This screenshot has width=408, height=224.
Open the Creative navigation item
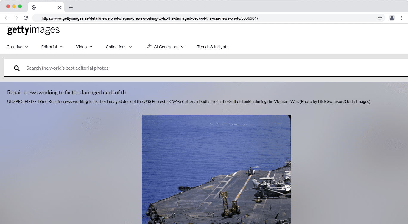tap(14, 47)
